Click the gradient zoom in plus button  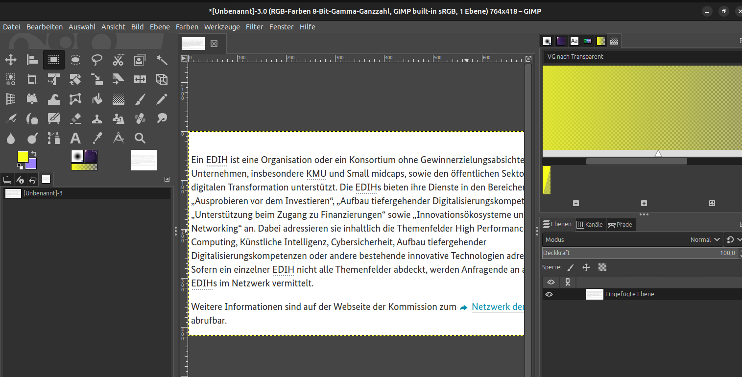pyautogui.click(x=644, y=203)
